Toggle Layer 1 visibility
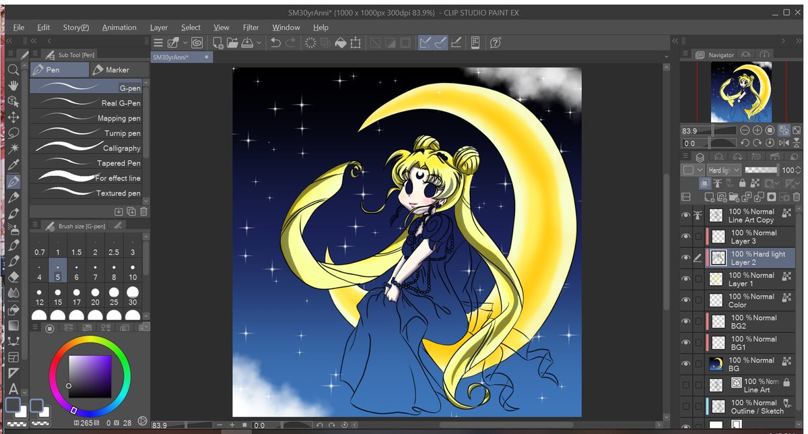The height and width of the screenshot is (434, 808). pos(686,280)
